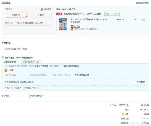151x126 pixels.
Task: Click the 使用优惠券 heading text
Action: point(19,58)
